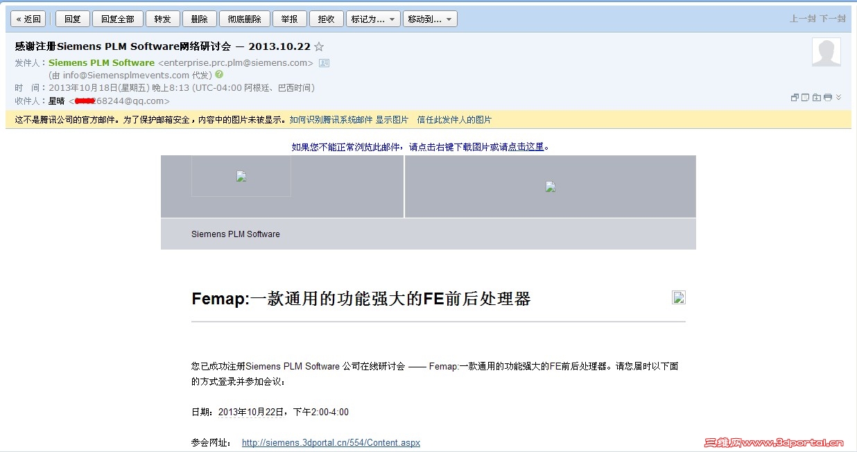This screenshot has height=452, width=857.
Task: Click the sent time 2013年10月18日 text
Action: (x=182, y=88)
